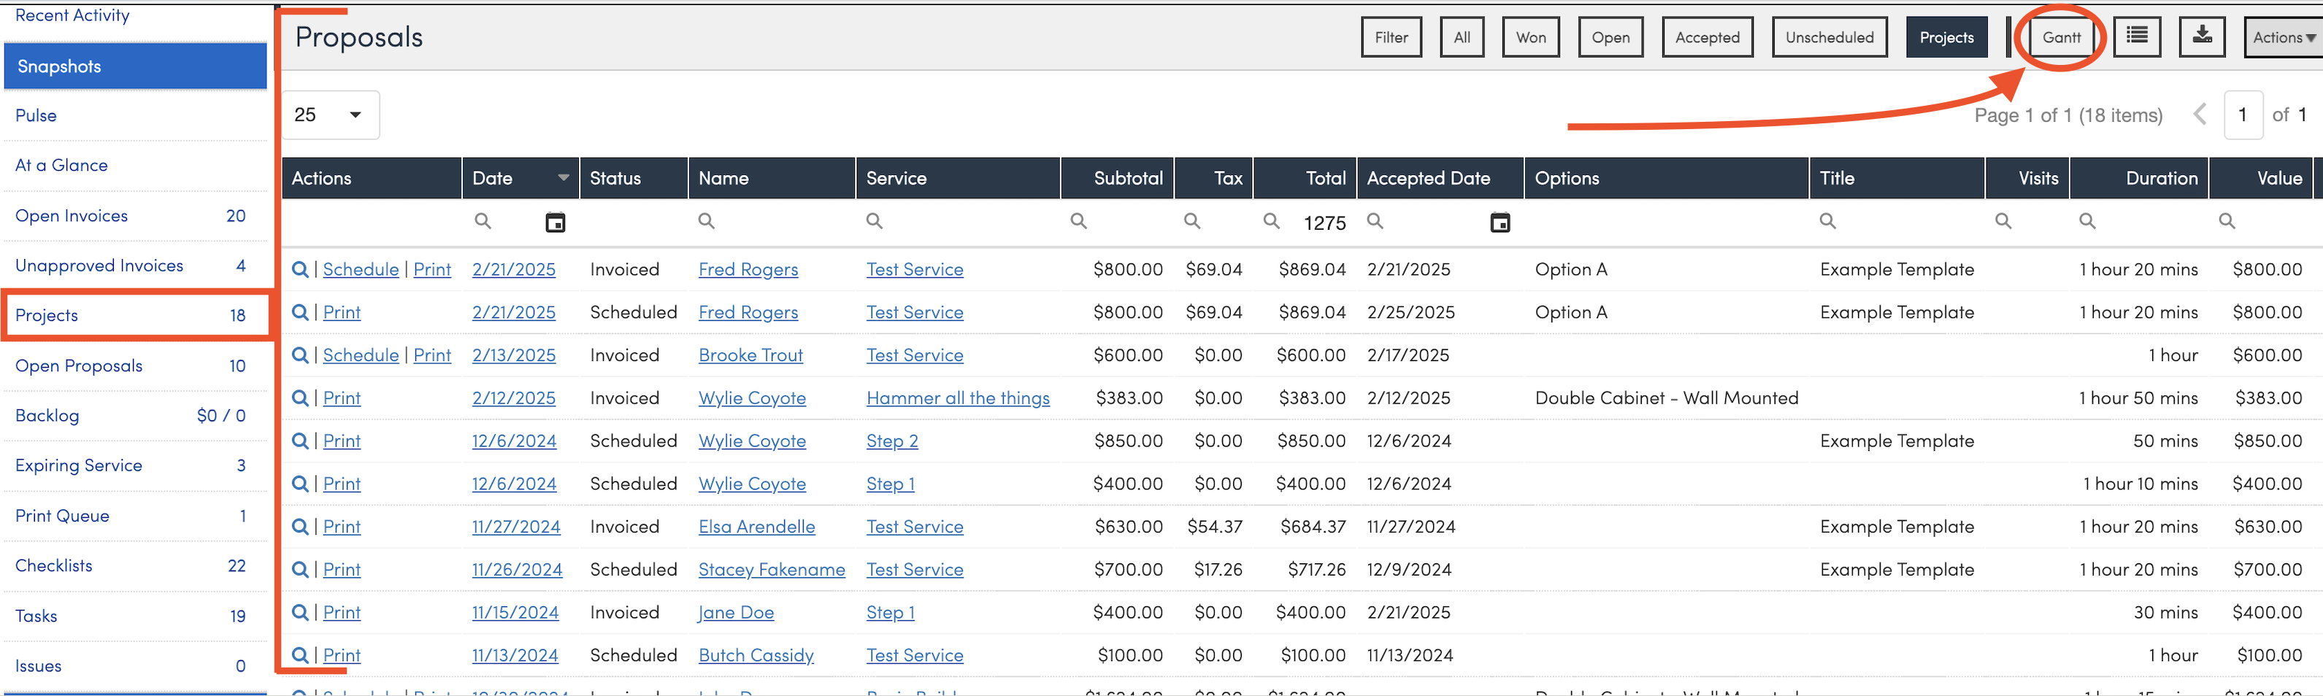Open the 25 page size dropdown
The height and width of the screenshot is (696, 2323).
(330, 115)
